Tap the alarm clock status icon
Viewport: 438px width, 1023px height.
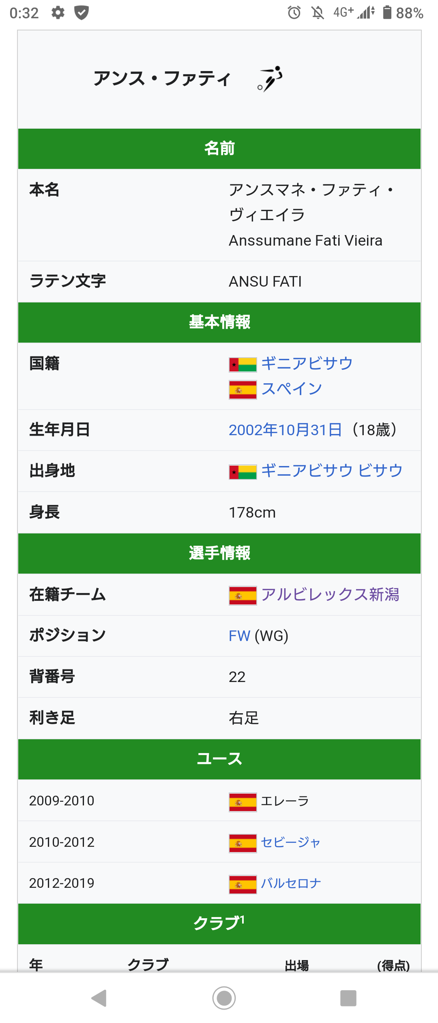pyautogui.click(x=294, y=13)
